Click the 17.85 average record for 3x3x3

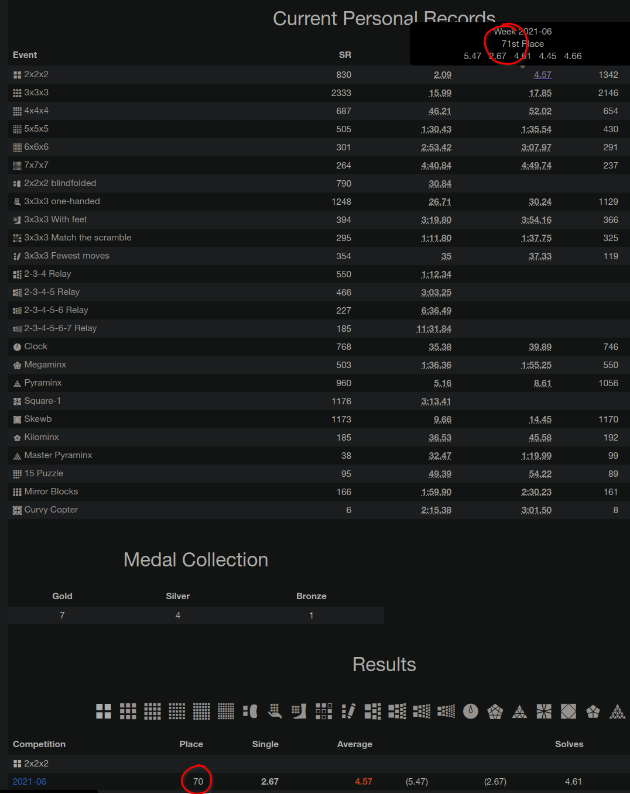(540, 93)
